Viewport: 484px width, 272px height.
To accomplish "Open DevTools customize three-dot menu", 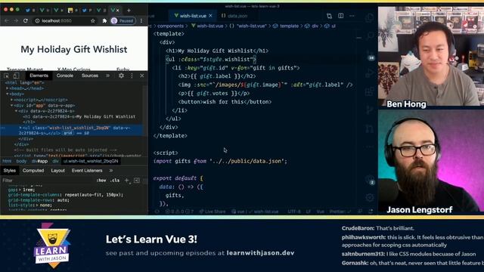I will point(132,76).
